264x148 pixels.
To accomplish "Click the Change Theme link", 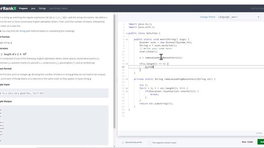I will (x=207, y=17).
